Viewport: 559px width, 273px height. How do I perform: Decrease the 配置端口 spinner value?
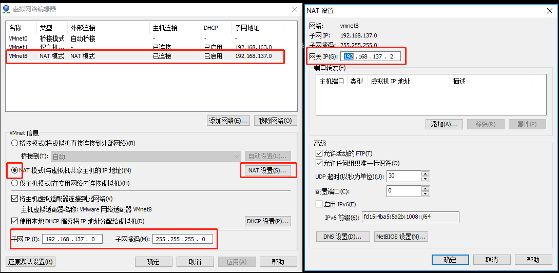(x=425, y=193)
